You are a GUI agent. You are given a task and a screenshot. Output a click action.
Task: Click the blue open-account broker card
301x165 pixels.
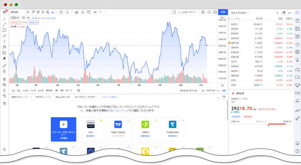tap(64, 129)
